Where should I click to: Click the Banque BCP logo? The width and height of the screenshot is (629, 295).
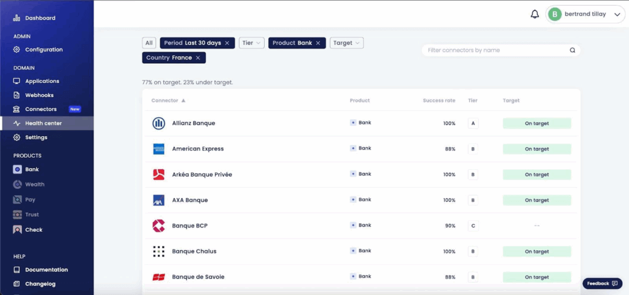point(158,226)
